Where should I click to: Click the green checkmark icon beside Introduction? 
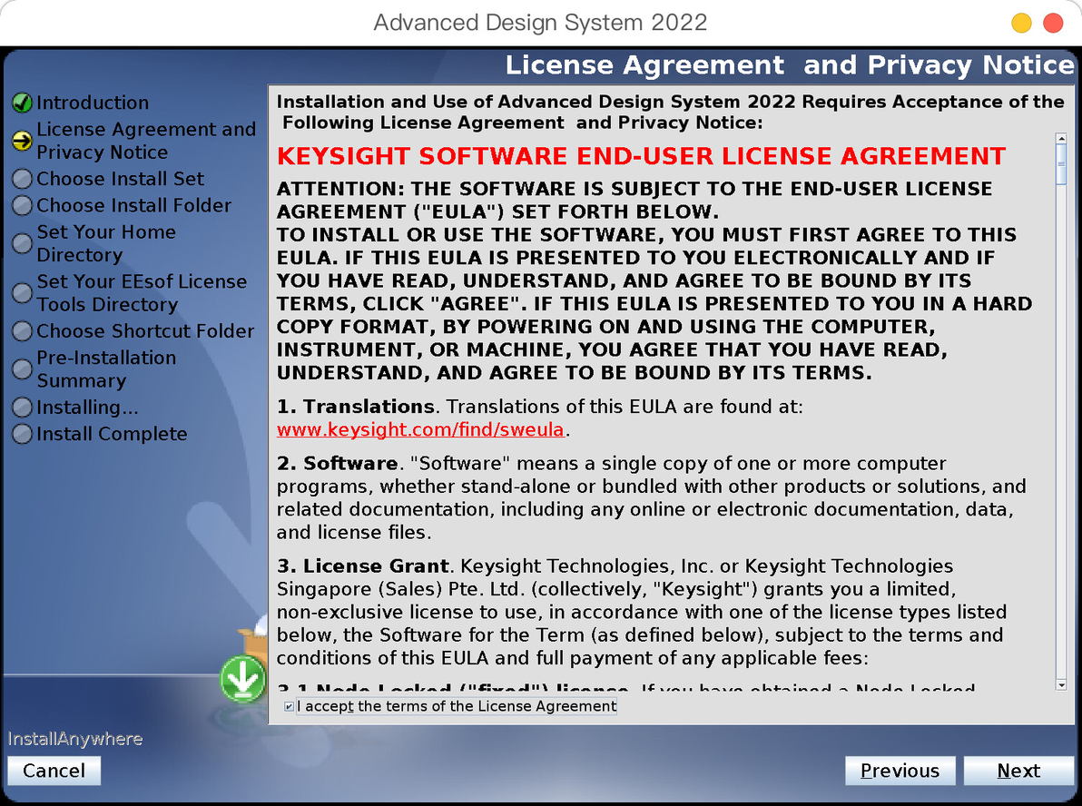pos(22,103)
